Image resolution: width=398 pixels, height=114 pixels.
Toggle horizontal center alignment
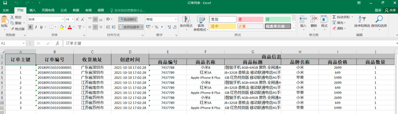(x=95, y=27)
